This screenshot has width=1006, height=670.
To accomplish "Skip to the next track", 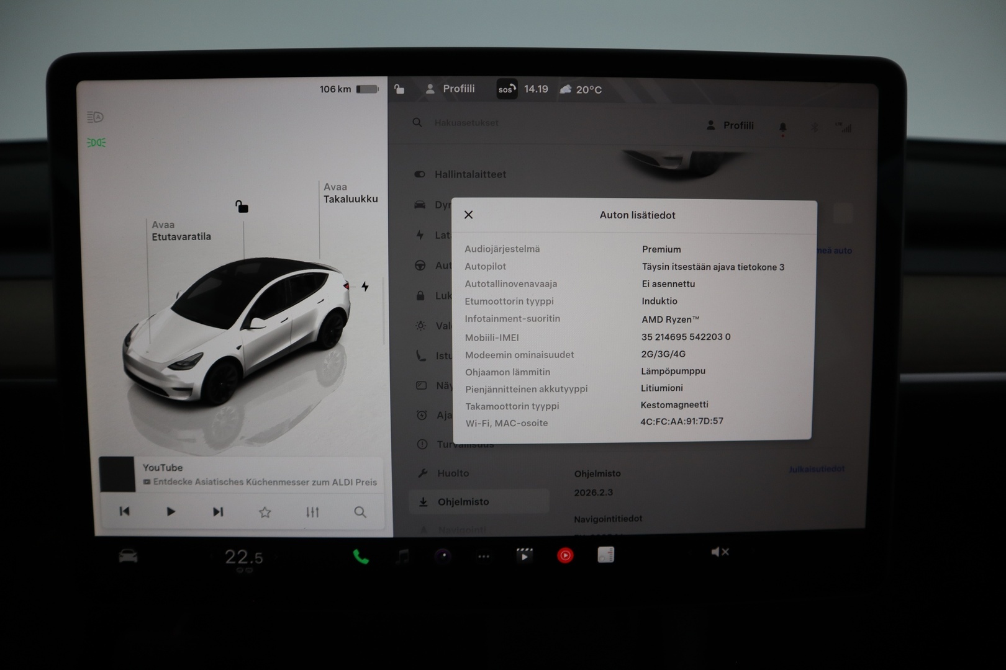I will pos(218,512).
